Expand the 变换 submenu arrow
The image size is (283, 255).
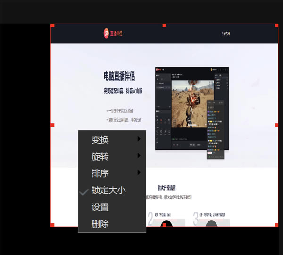tap(139, 139)
